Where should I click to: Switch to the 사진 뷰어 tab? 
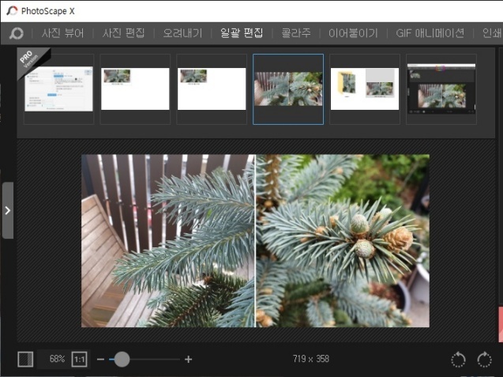(x=63, y=32)
